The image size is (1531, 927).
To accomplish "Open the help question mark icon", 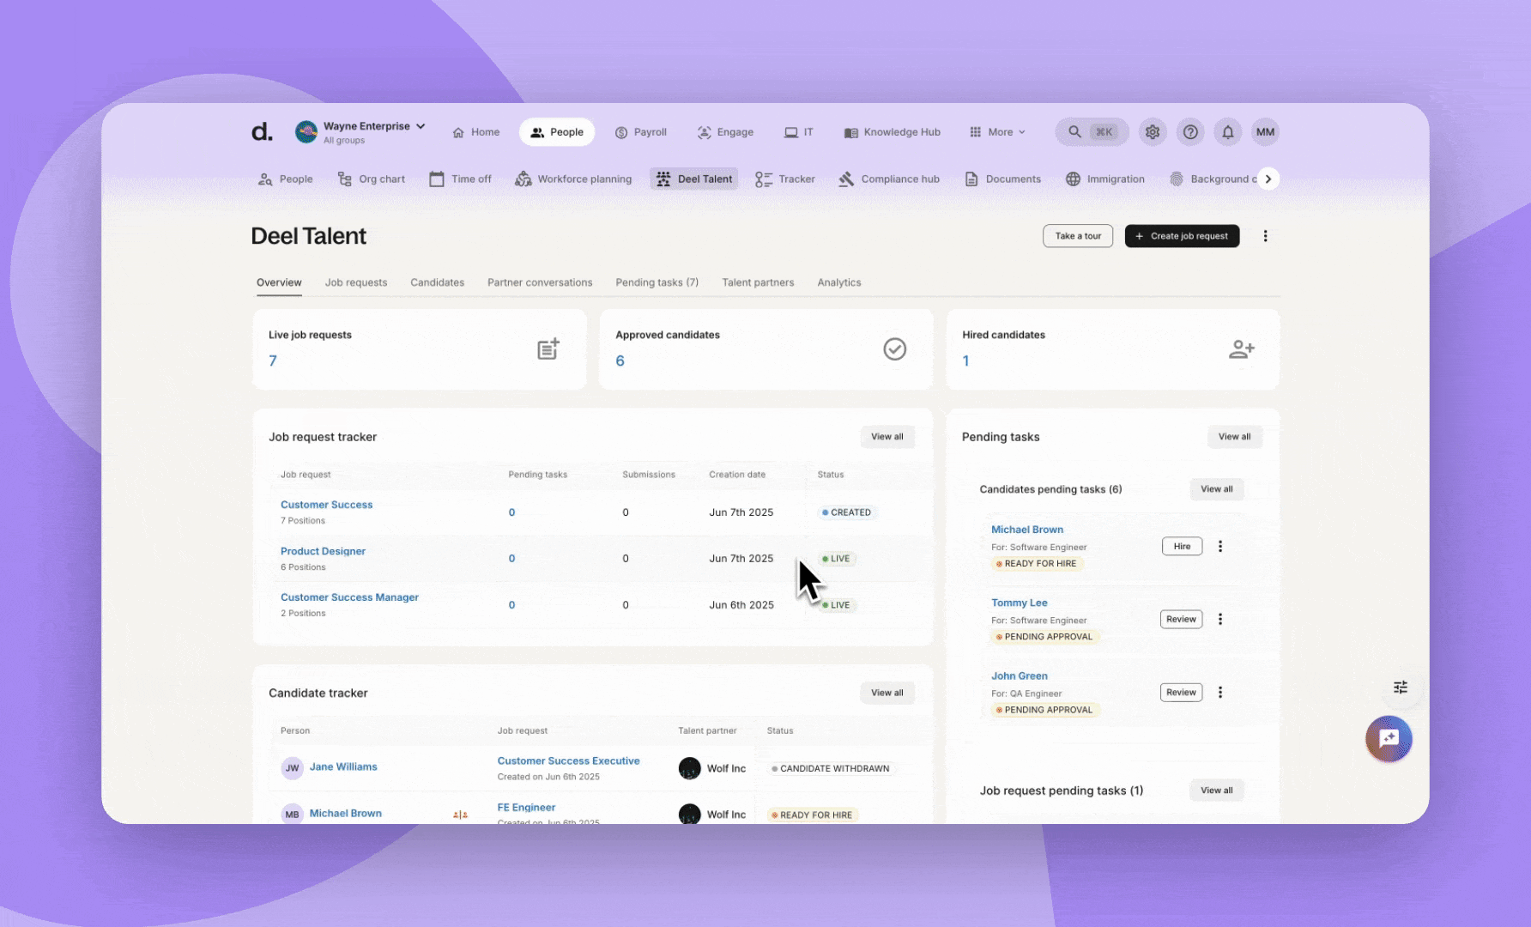I will click(x=1189, y=132).
